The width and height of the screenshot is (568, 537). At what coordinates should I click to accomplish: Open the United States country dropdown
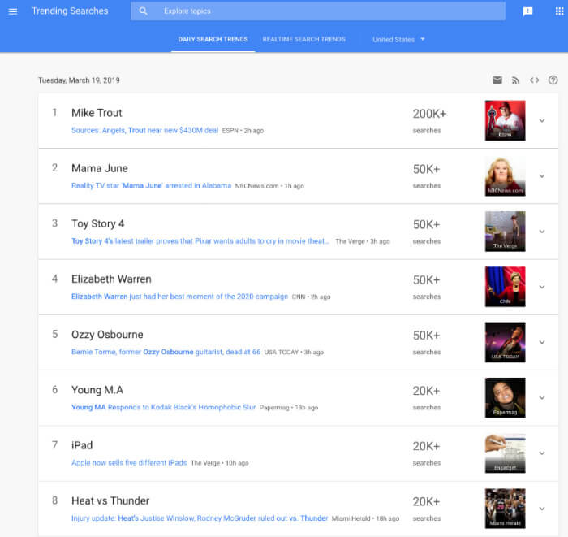398,40
